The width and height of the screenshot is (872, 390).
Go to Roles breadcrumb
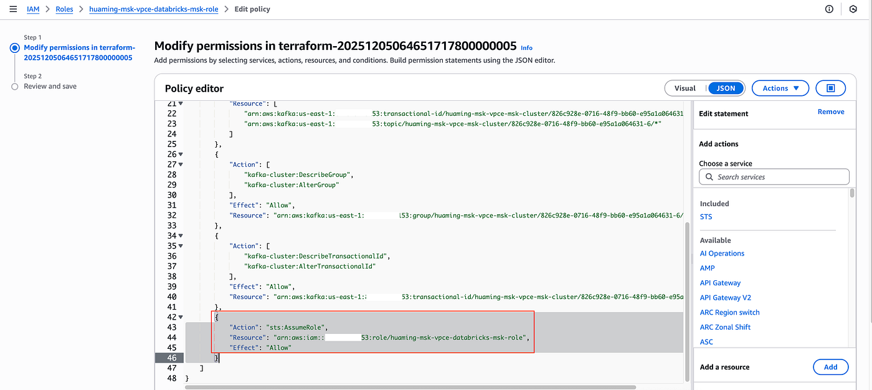click(64, 9)
